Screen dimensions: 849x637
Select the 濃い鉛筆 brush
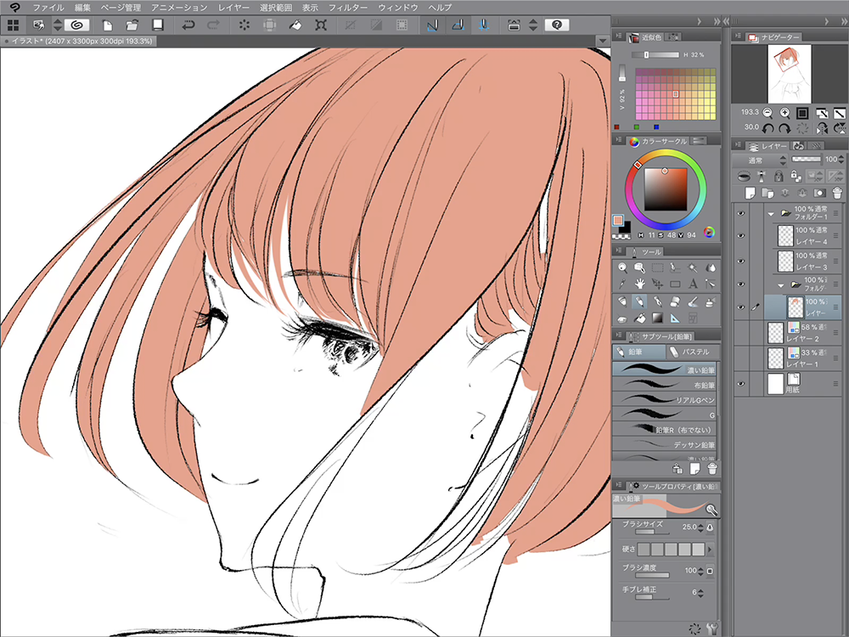(x=665, y=370)
